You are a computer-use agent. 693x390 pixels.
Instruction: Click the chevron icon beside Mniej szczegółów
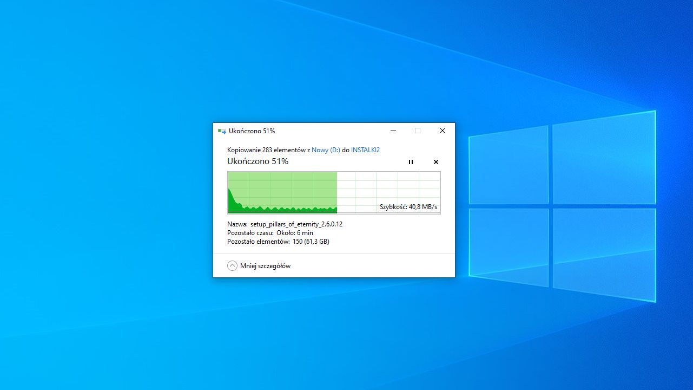click(x=232, y=265)
